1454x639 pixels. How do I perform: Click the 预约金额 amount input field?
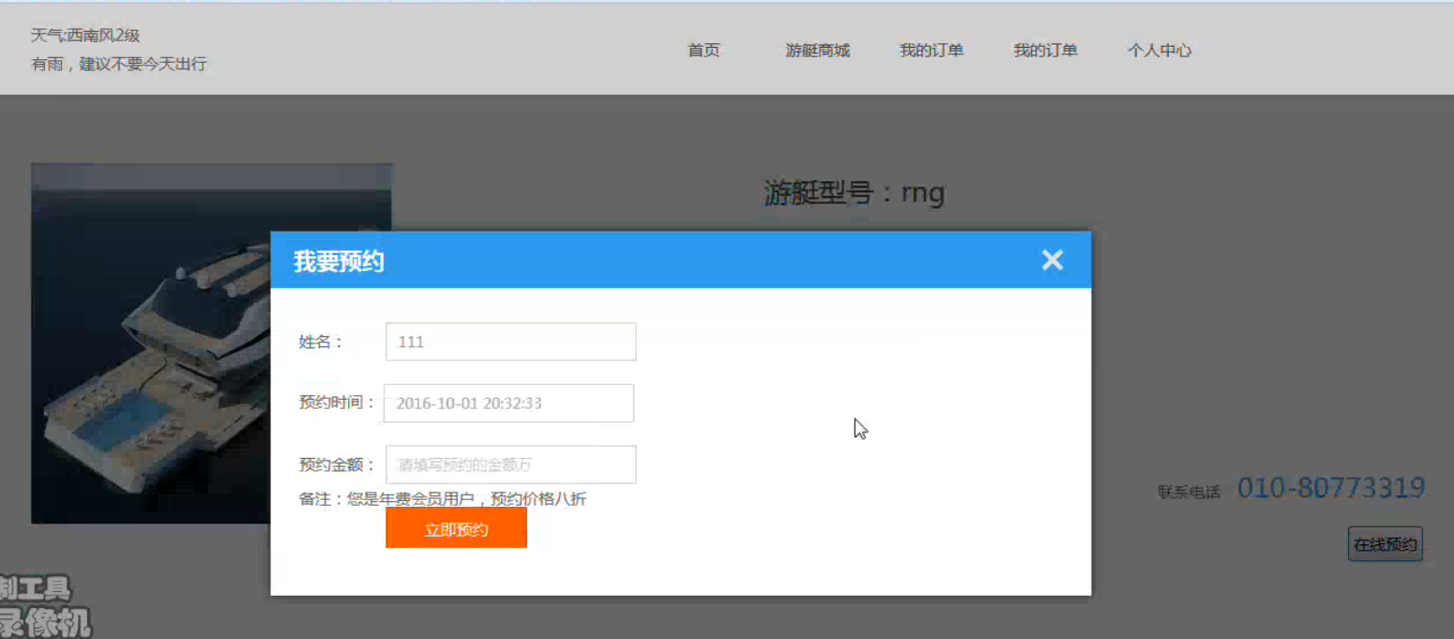click(x=511, y=464)
